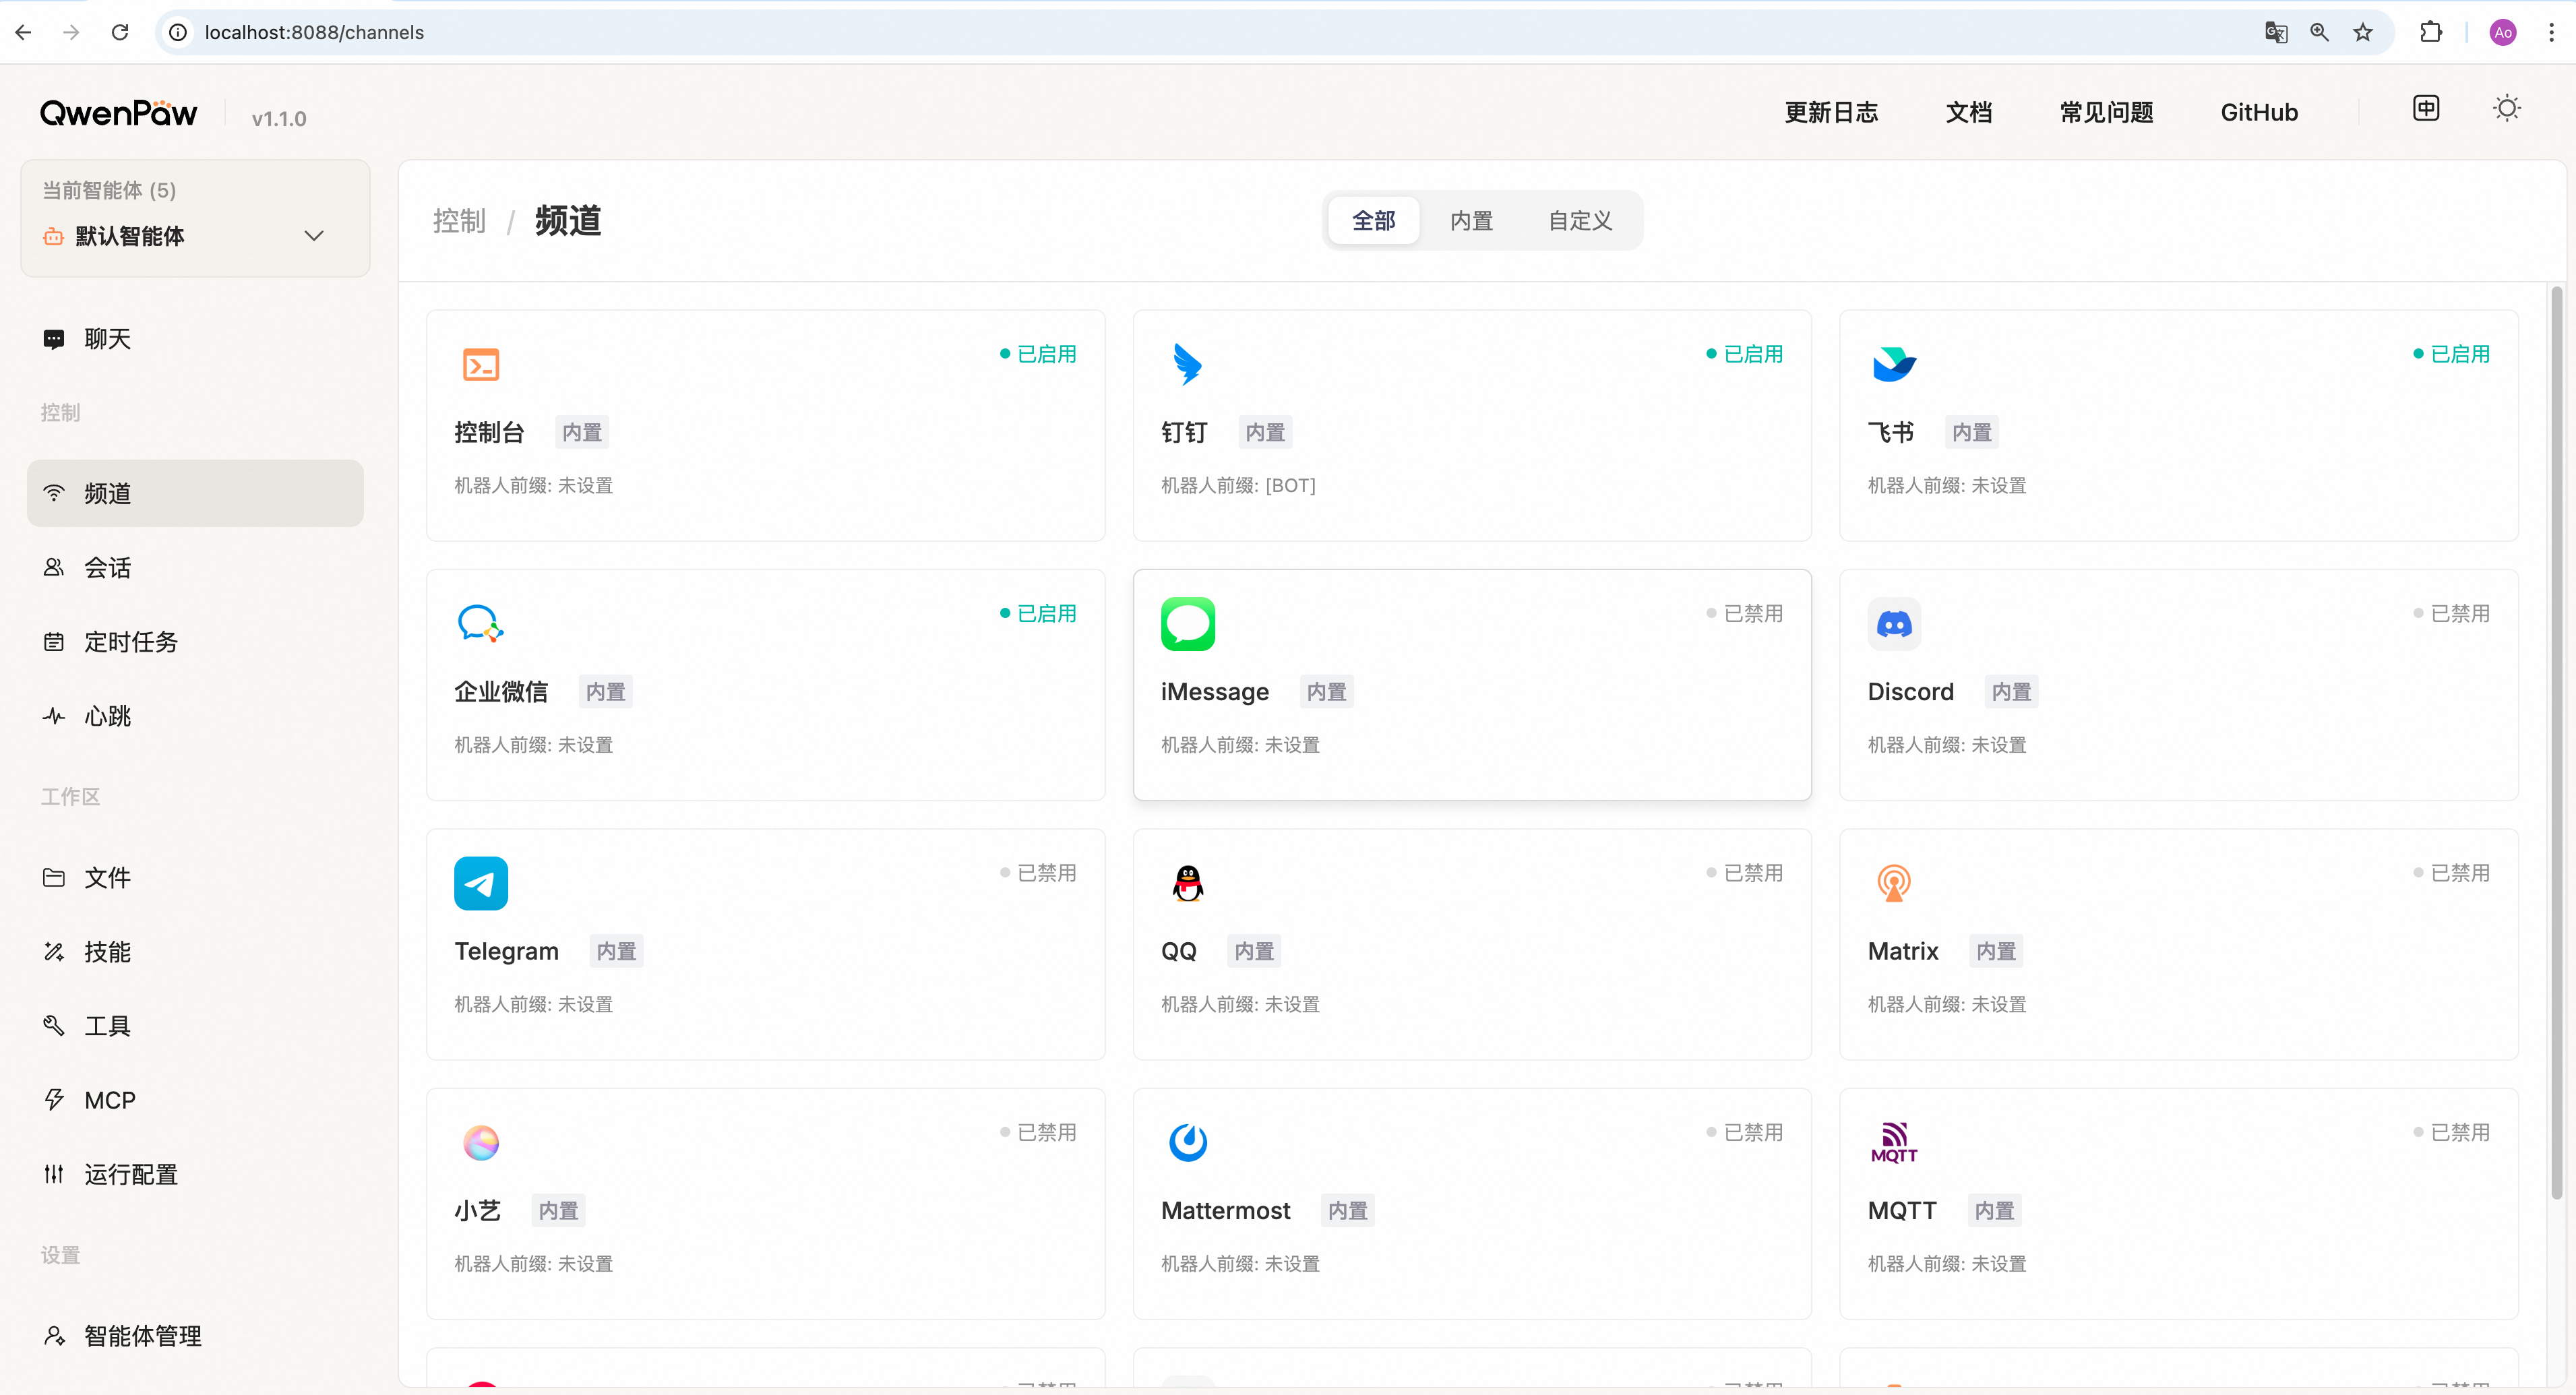This screenshot has width=2576, height=1395.
Task: Open MCP in the sidebar
Action: click(195, 1100)
